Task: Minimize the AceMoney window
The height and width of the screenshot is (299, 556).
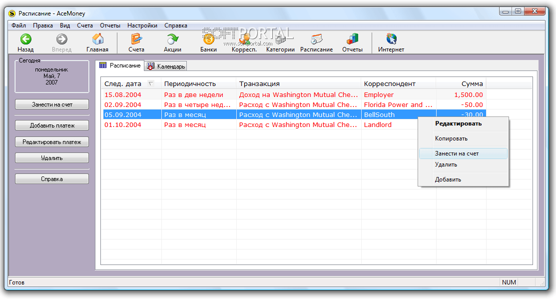Action: coord(506,11)
